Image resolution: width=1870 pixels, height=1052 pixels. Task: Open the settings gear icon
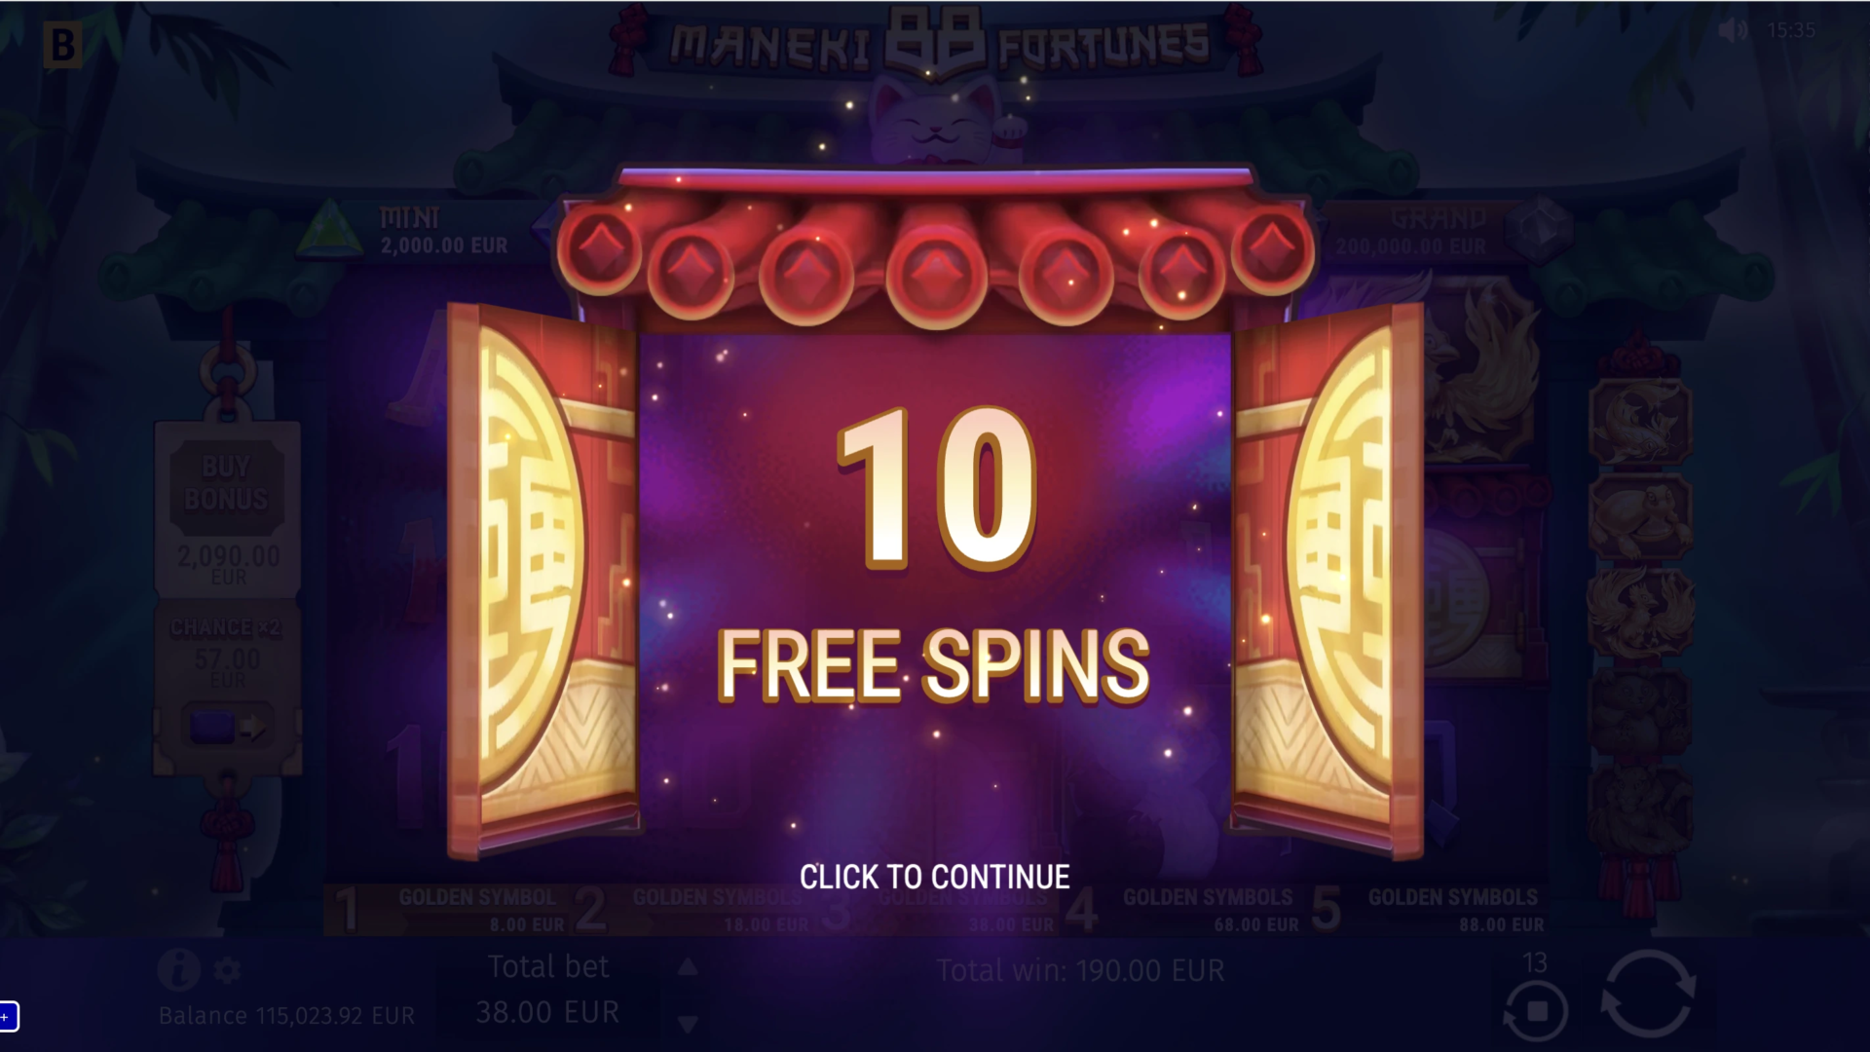pyautogui.click(x=227, y=970)
